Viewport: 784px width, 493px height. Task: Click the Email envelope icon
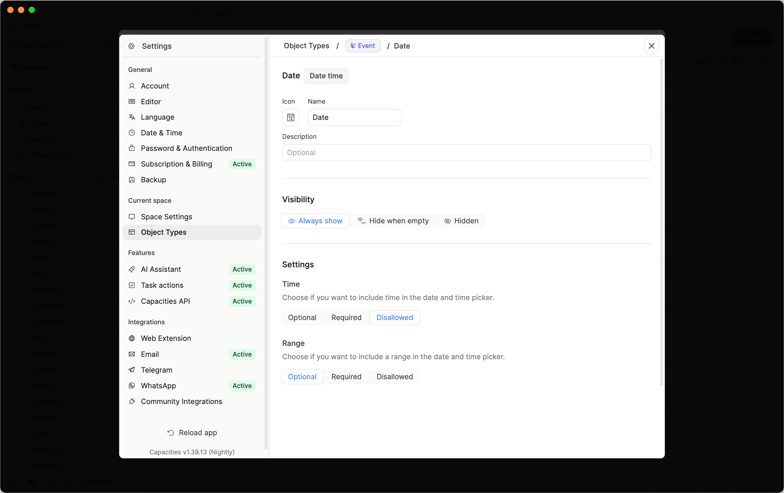pos(132,354)
